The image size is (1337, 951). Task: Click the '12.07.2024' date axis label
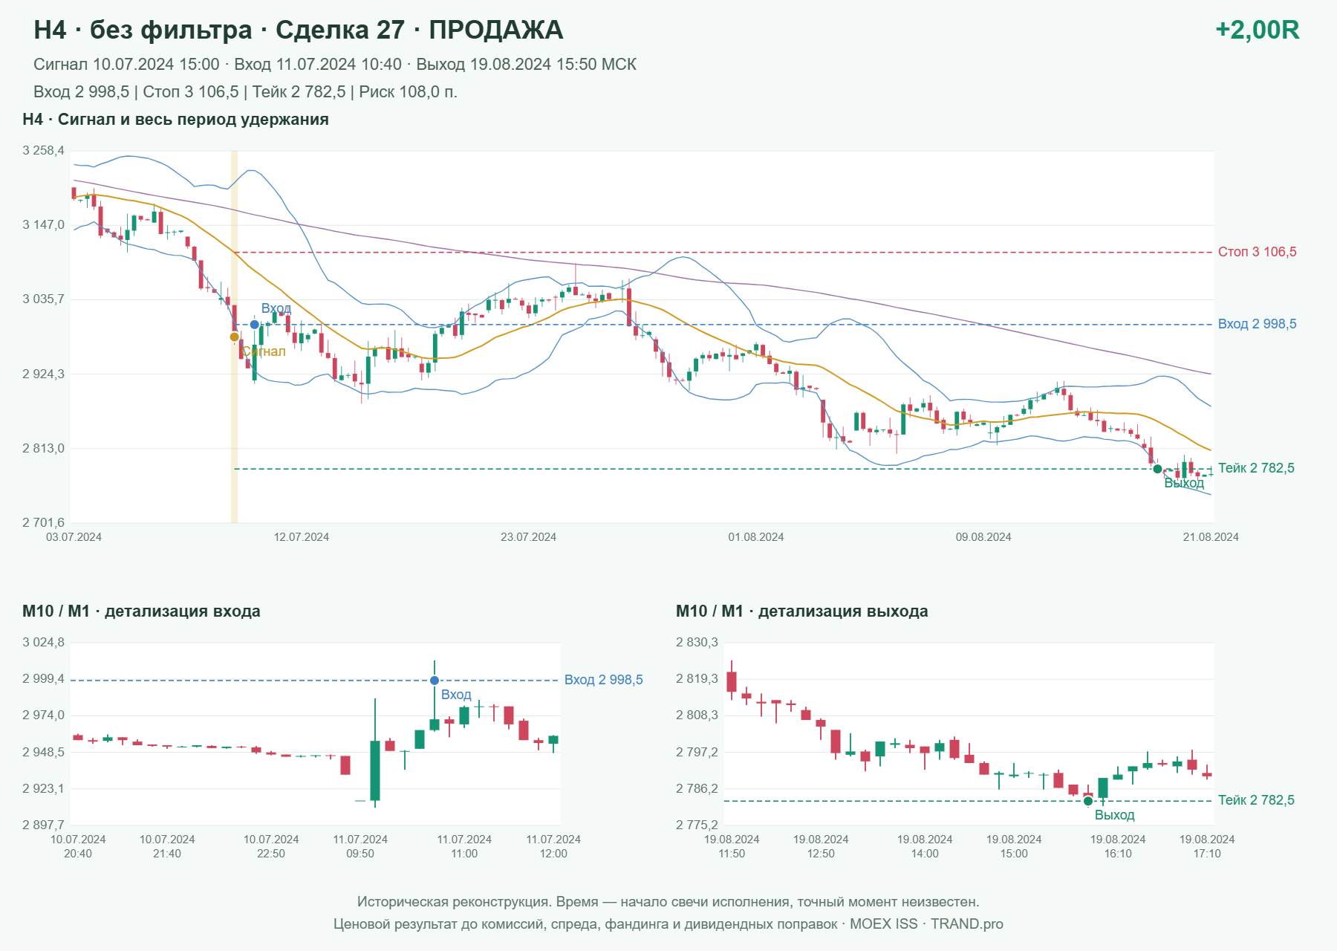(302, 537)
